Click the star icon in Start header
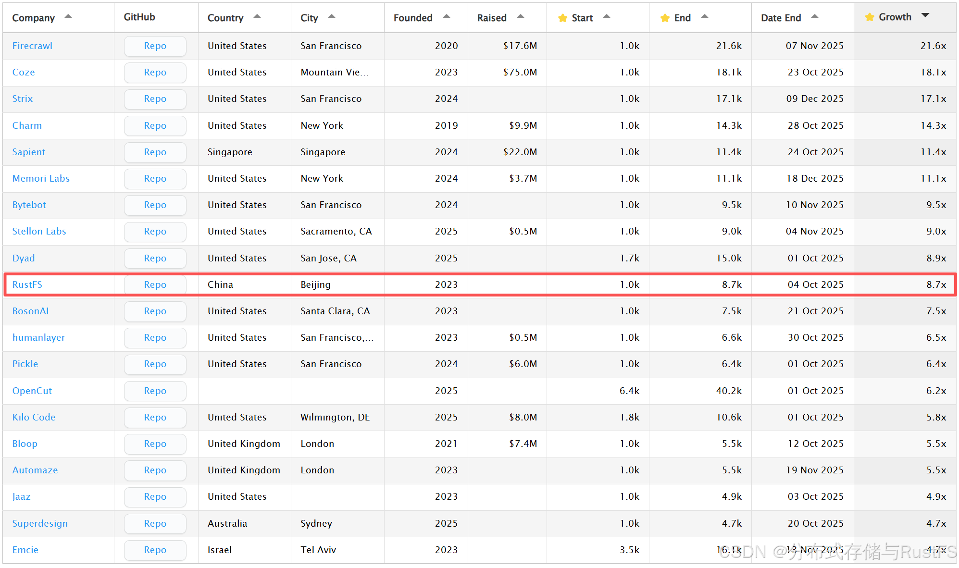 pos(562,18)
